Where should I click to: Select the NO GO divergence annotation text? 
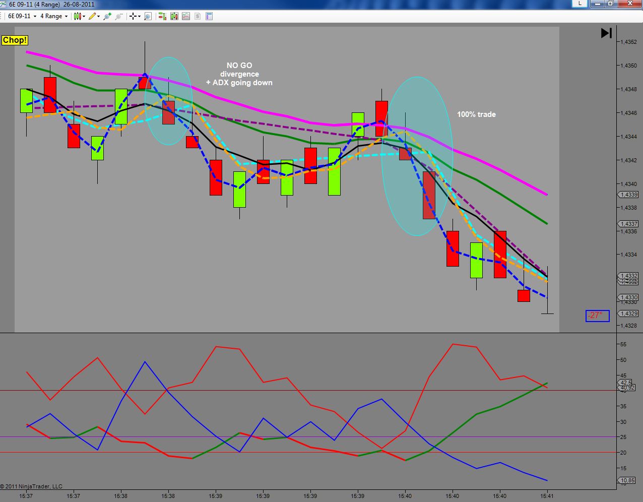(239, 74)
